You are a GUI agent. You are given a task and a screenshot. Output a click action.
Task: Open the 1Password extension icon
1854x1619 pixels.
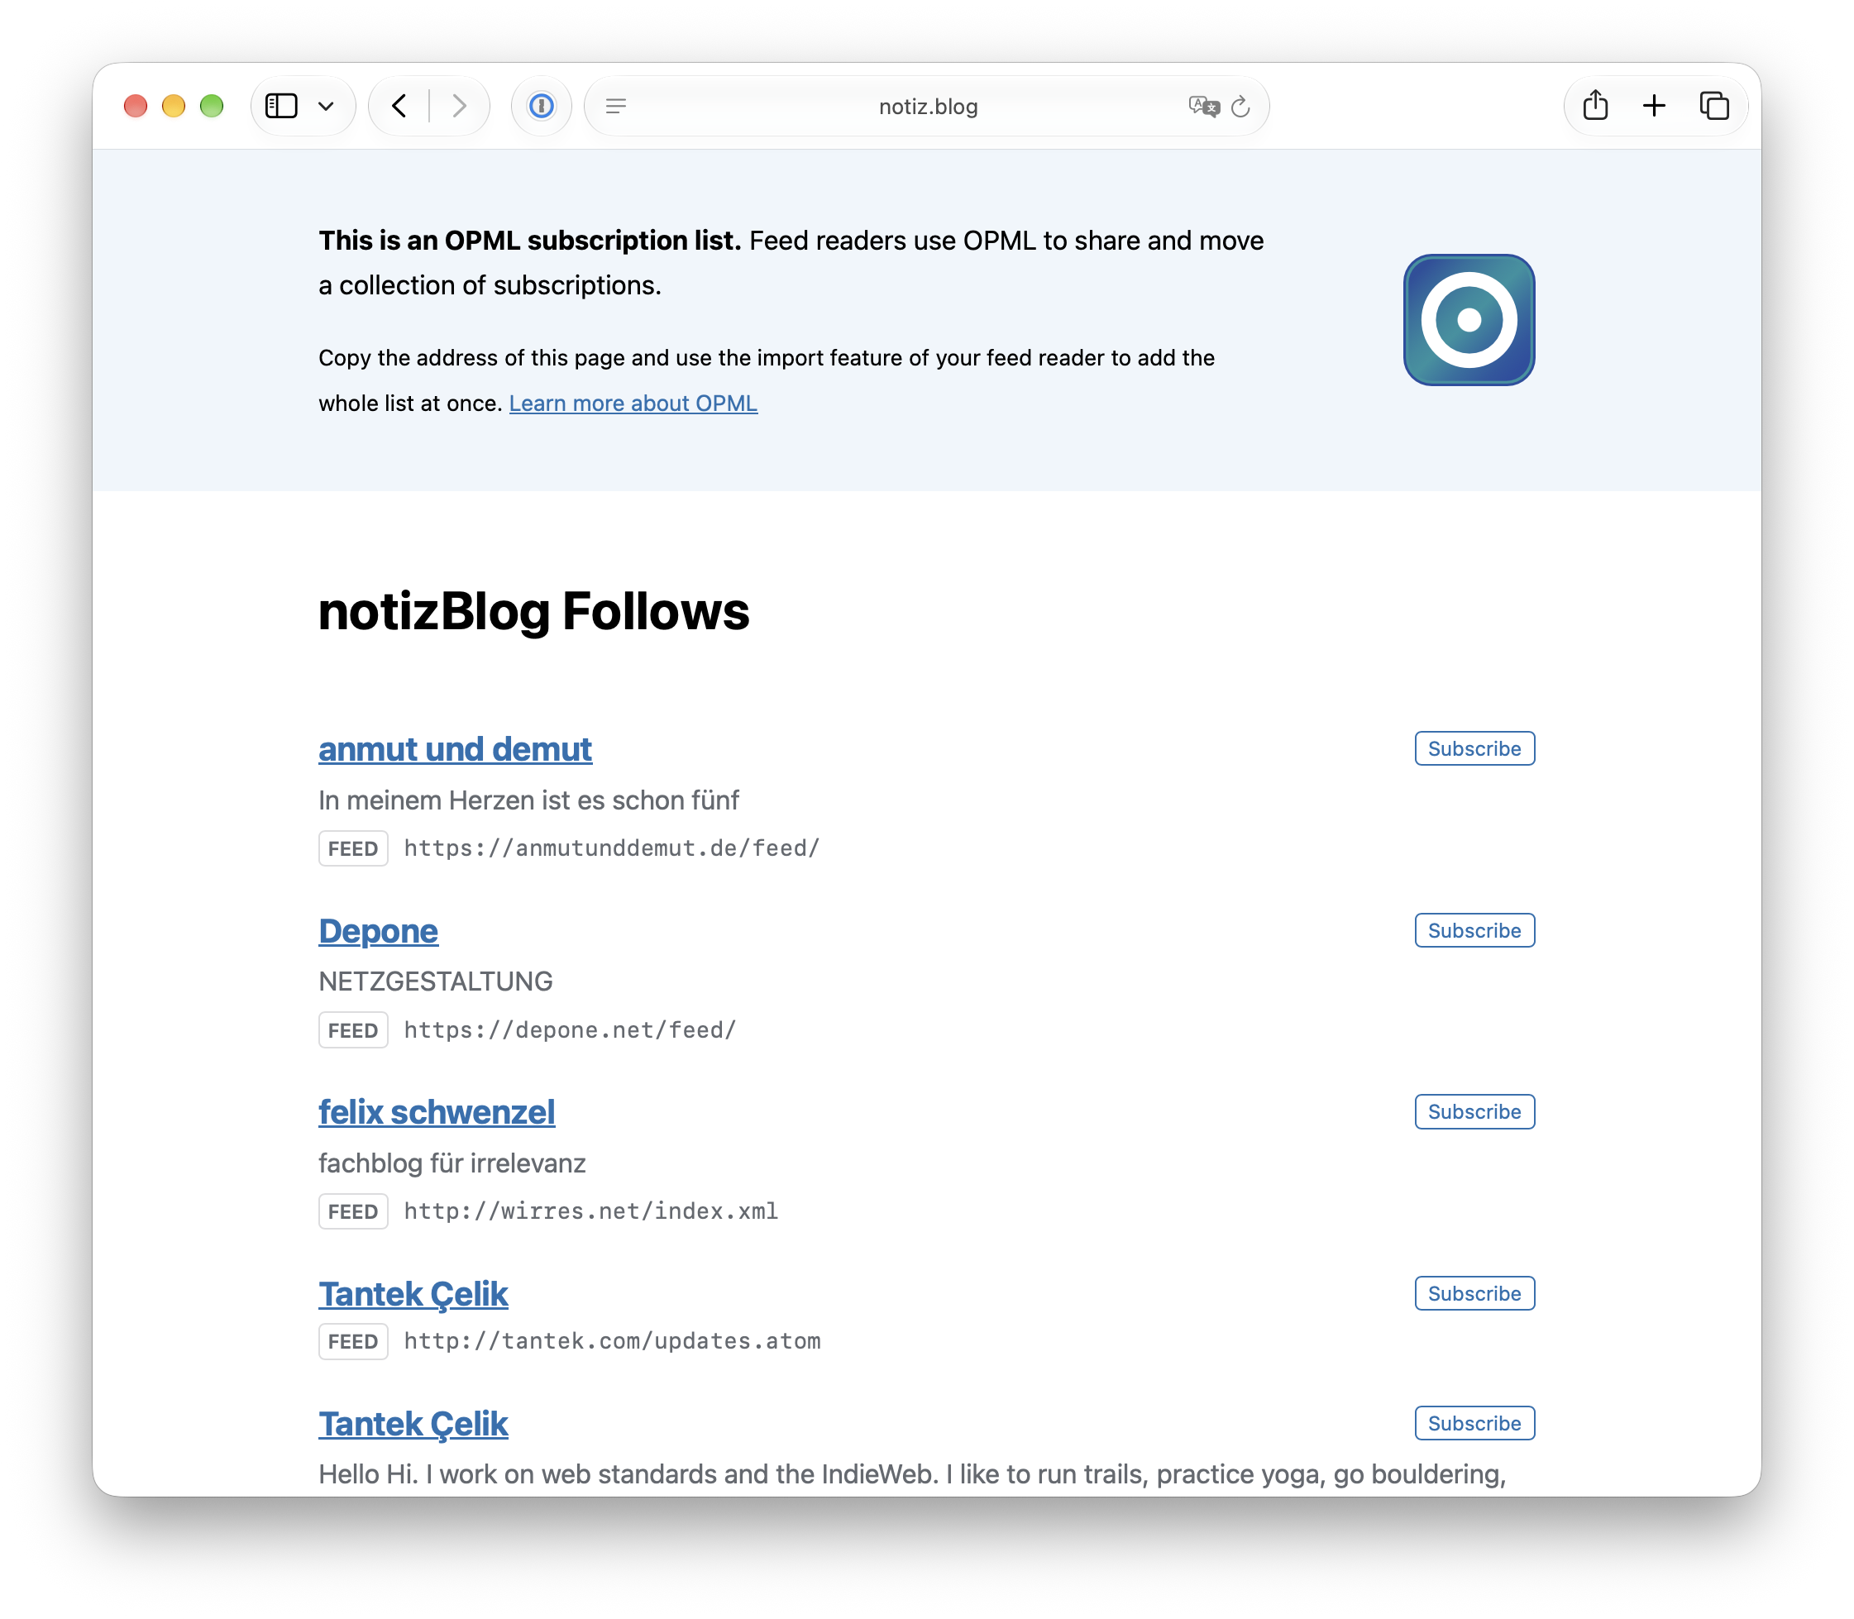[541, 106]
